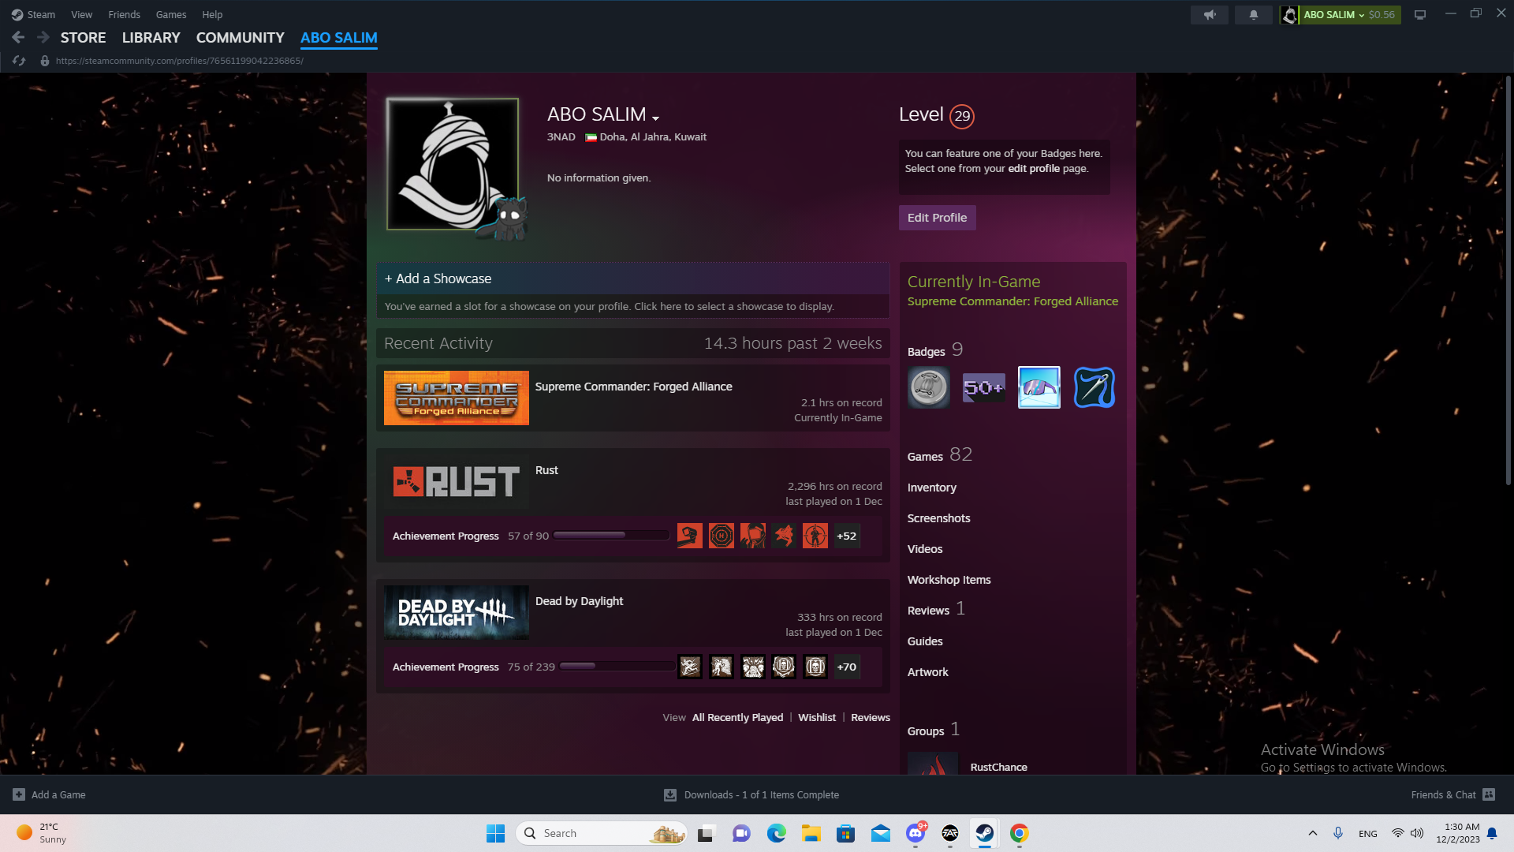This screenshot has height=852, width=1514.
Task: Open the sunglasses summer sale badge
Action: point(1039,387)
